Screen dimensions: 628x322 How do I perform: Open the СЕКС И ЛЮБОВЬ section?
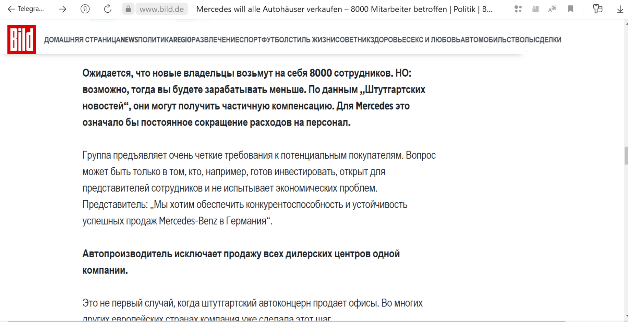(434, 40)
